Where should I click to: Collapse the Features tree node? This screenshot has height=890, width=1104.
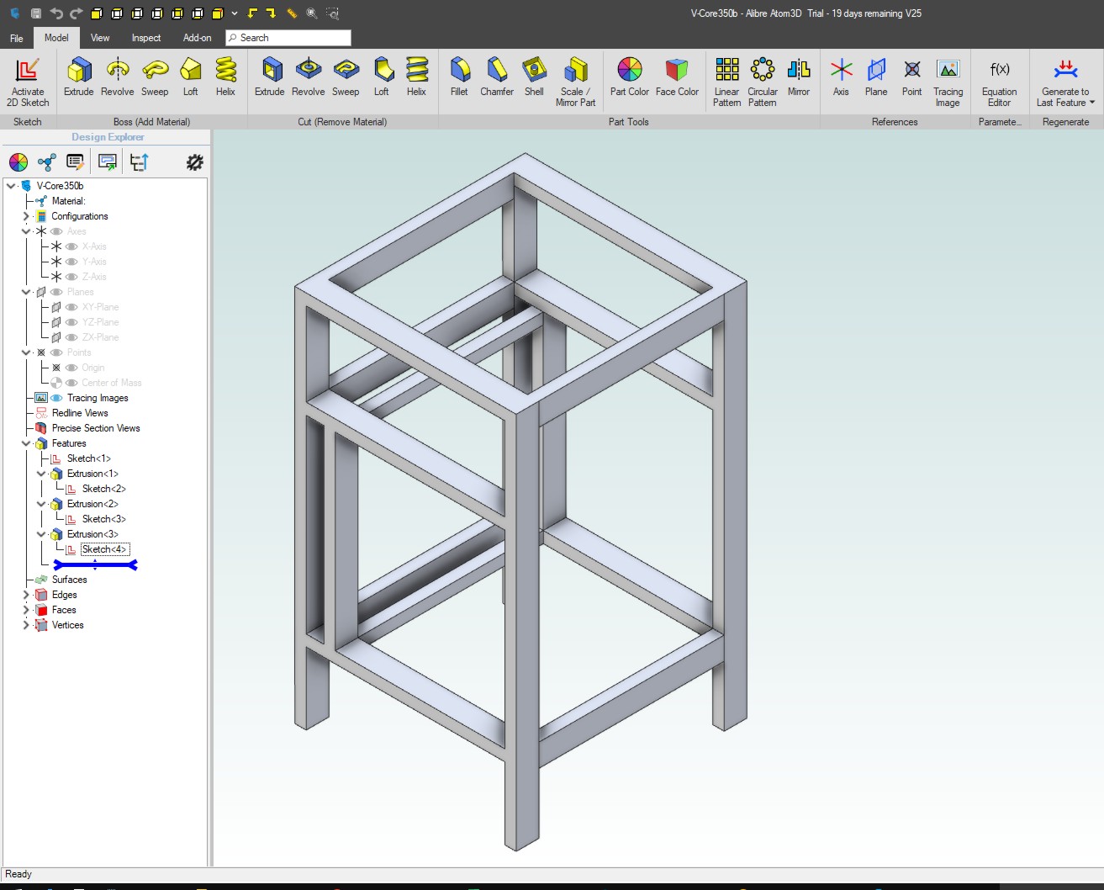point(26,443)
